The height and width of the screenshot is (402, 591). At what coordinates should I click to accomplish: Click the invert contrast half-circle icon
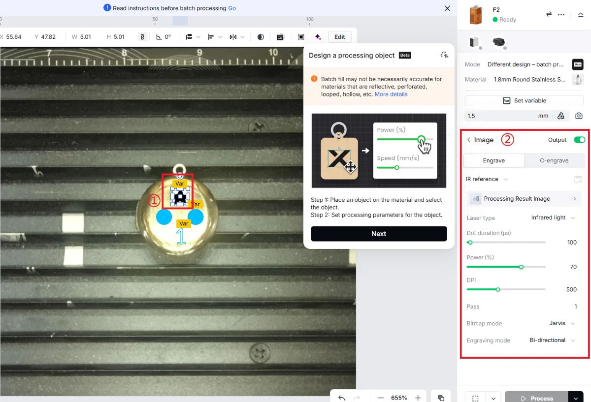[x=261, y=37]
